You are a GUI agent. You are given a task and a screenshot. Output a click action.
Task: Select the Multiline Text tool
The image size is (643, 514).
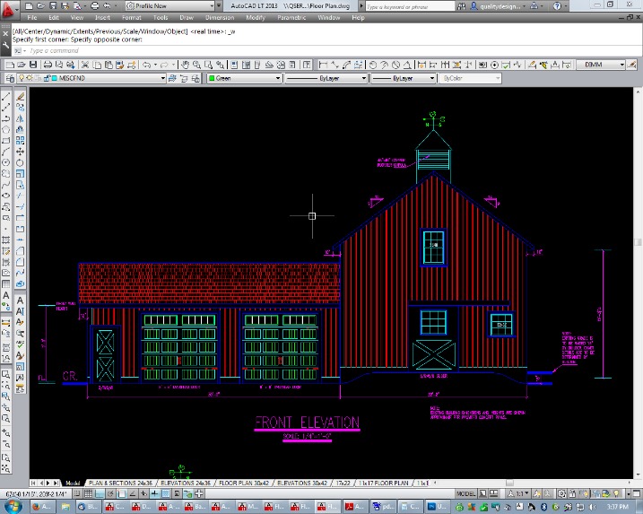tap(7, 296)
